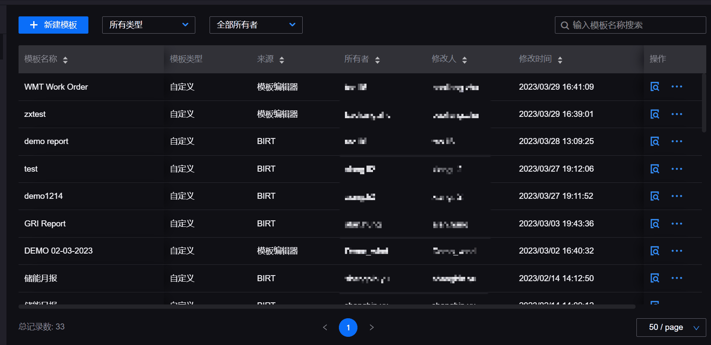Click 模板编辑器 source in DEMO 02-03-2023 row

278,251
